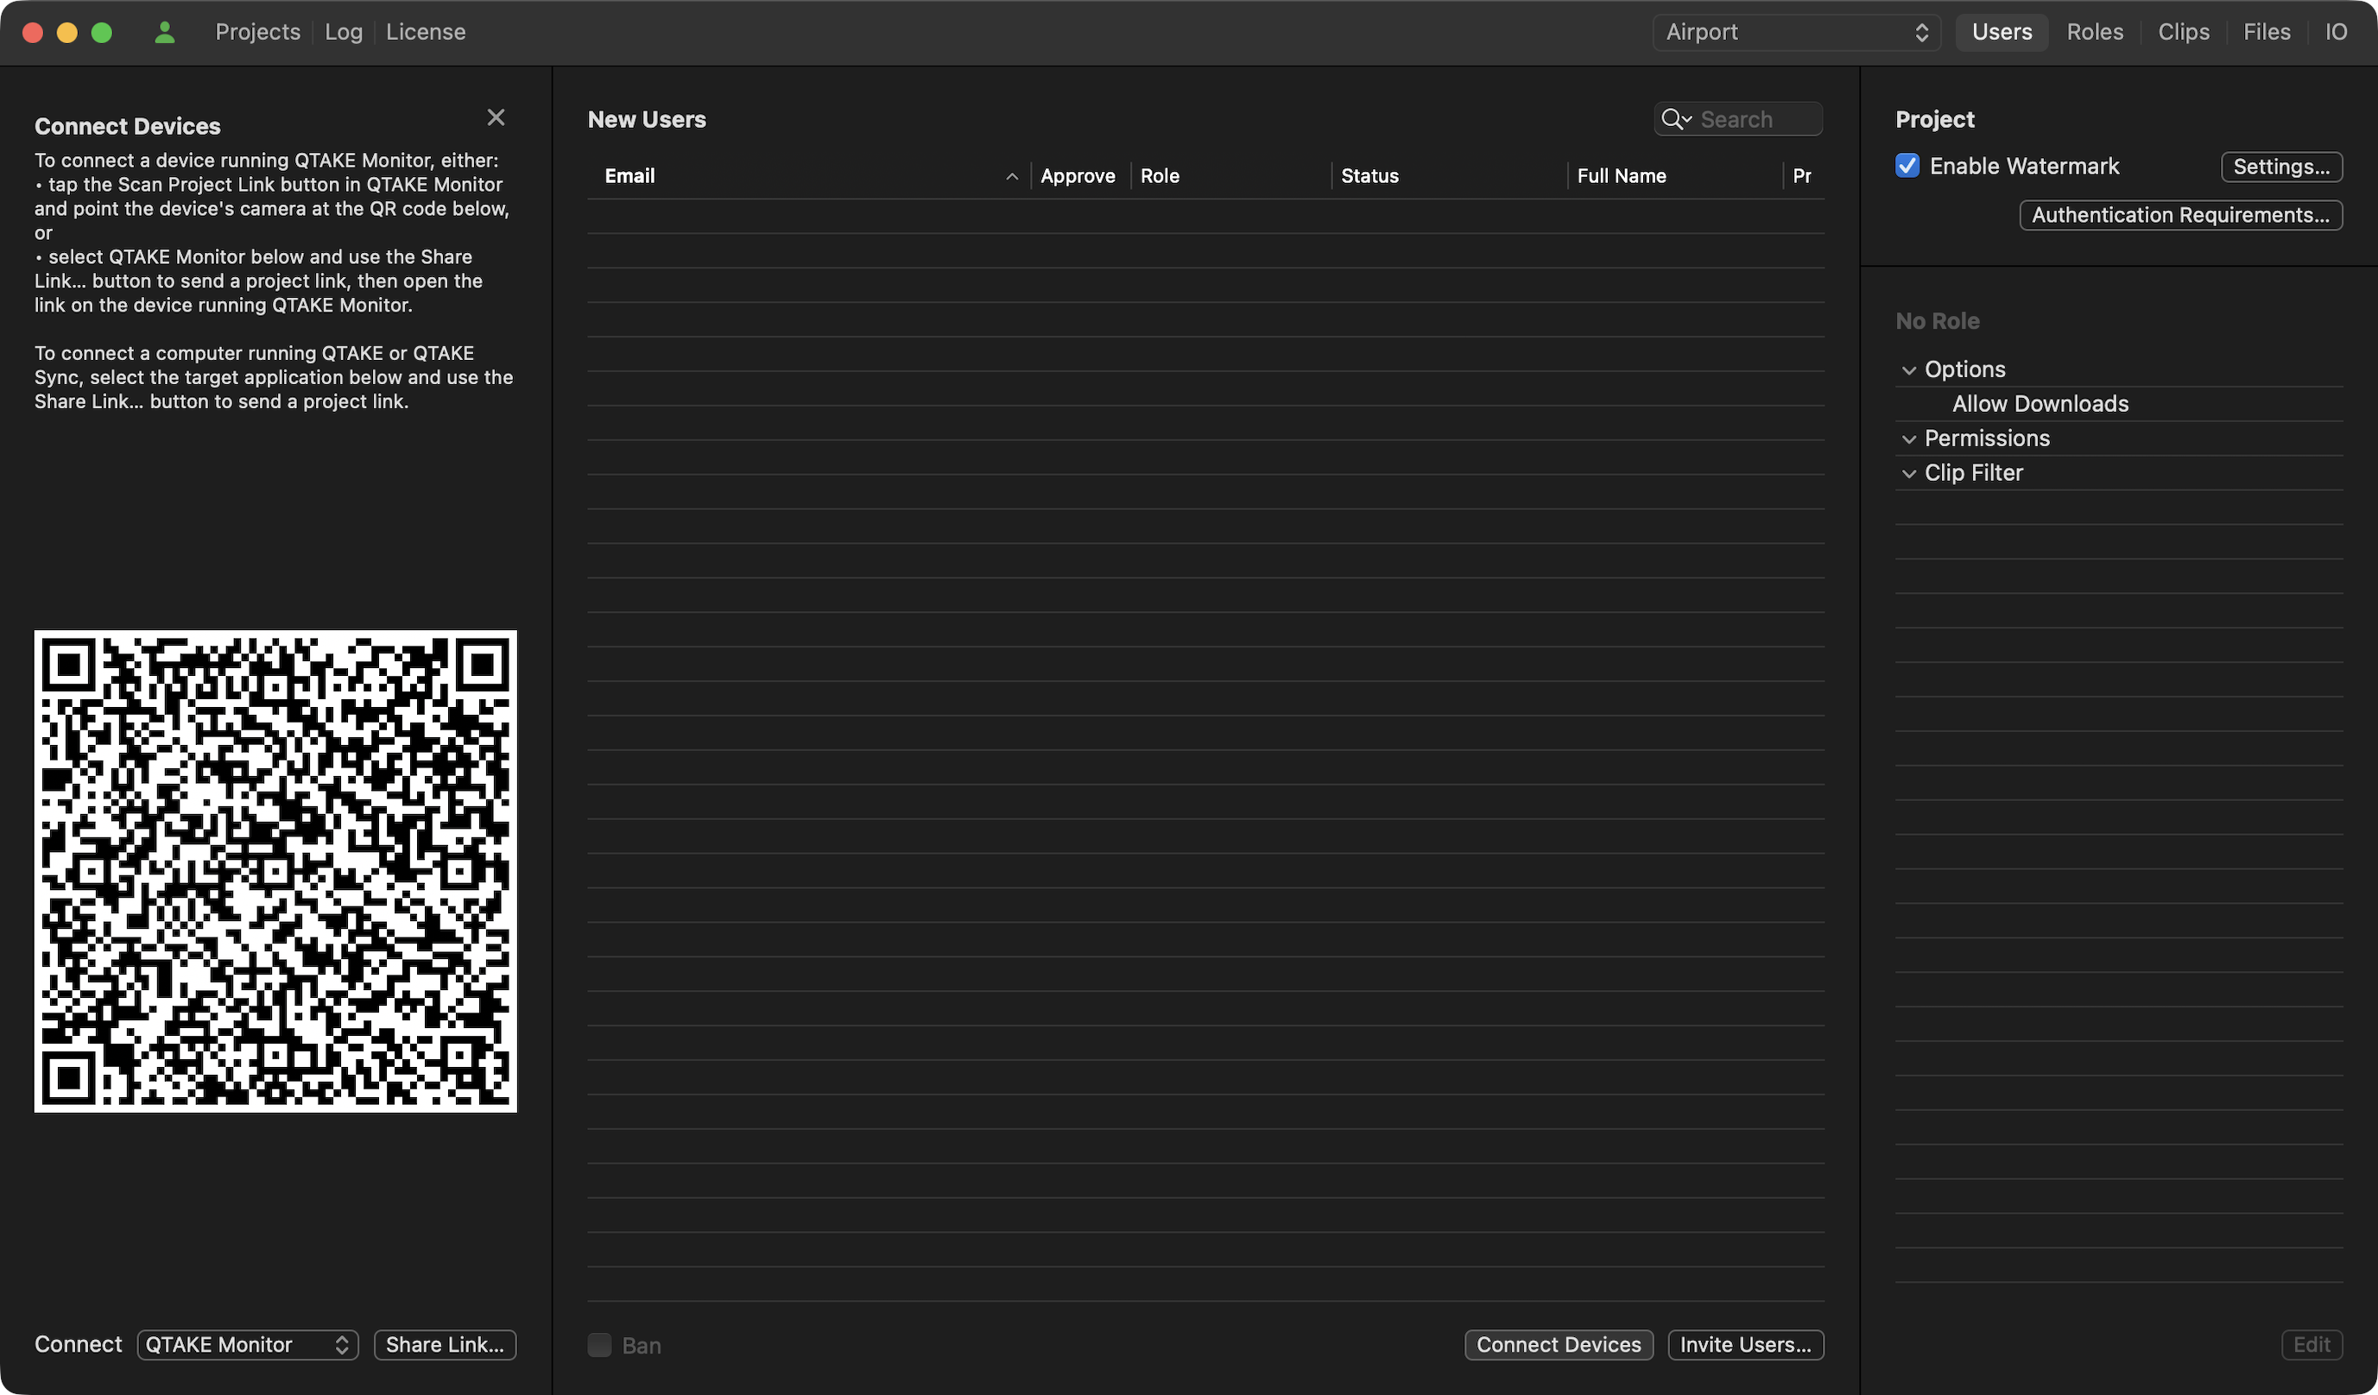Collapse the Permissions section
The height and width of the screenshot is (1395, 2378).
point(1909,439)
